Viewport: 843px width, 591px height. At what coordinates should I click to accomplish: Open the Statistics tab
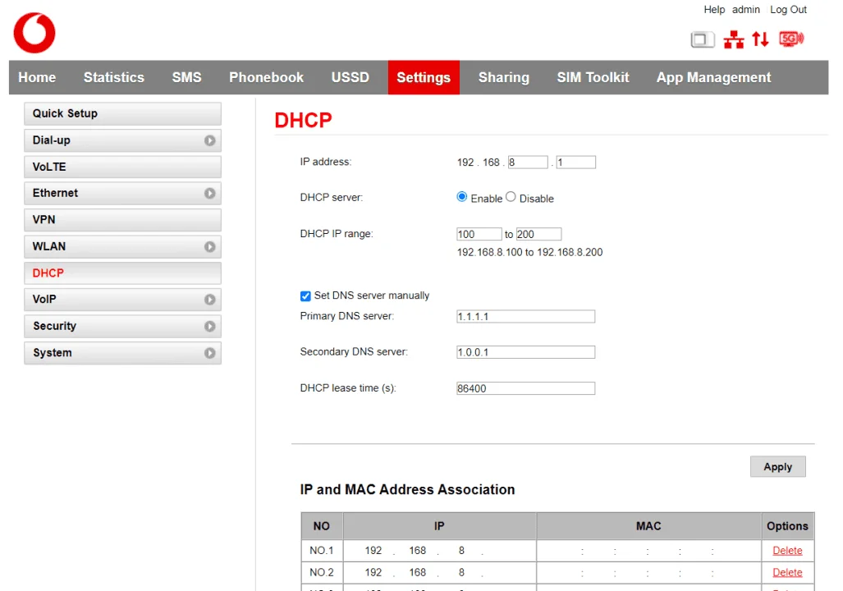click(114, 77)
